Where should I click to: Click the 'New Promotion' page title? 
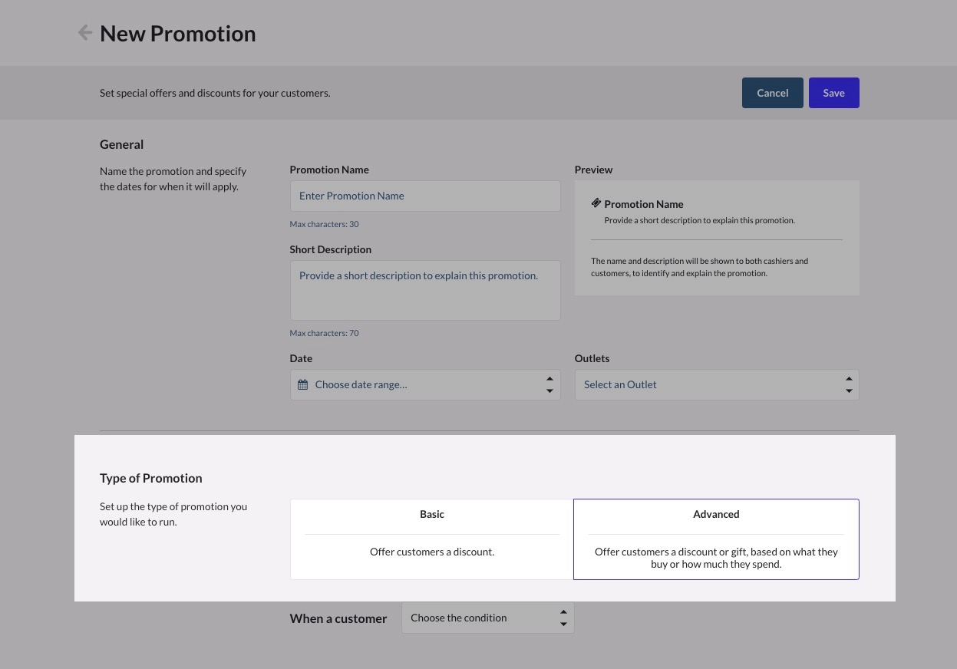pos(178,33)
